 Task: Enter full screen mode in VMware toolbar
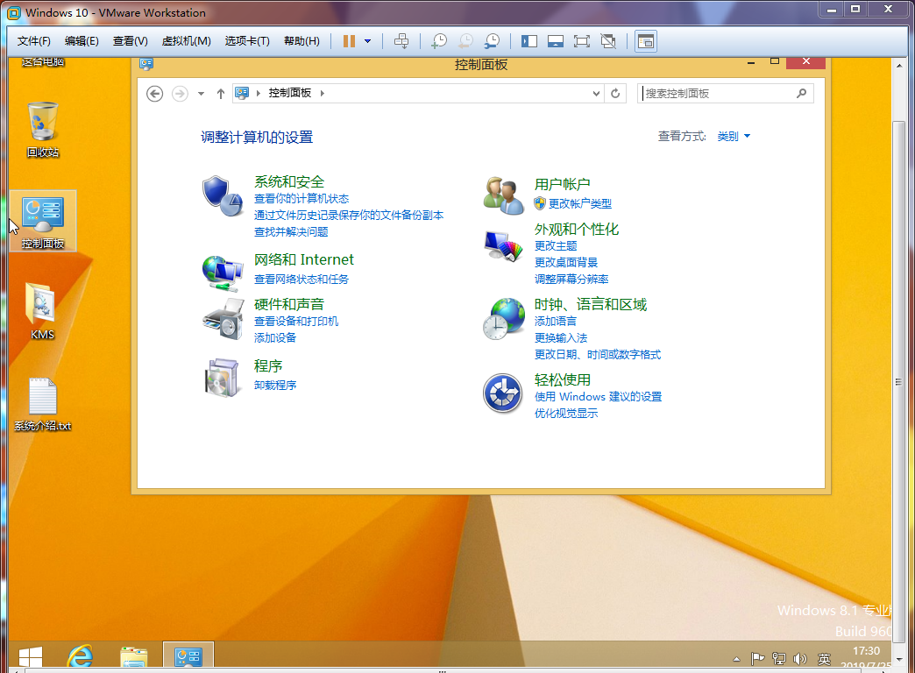pyautogui.click(x=581, y=41)
